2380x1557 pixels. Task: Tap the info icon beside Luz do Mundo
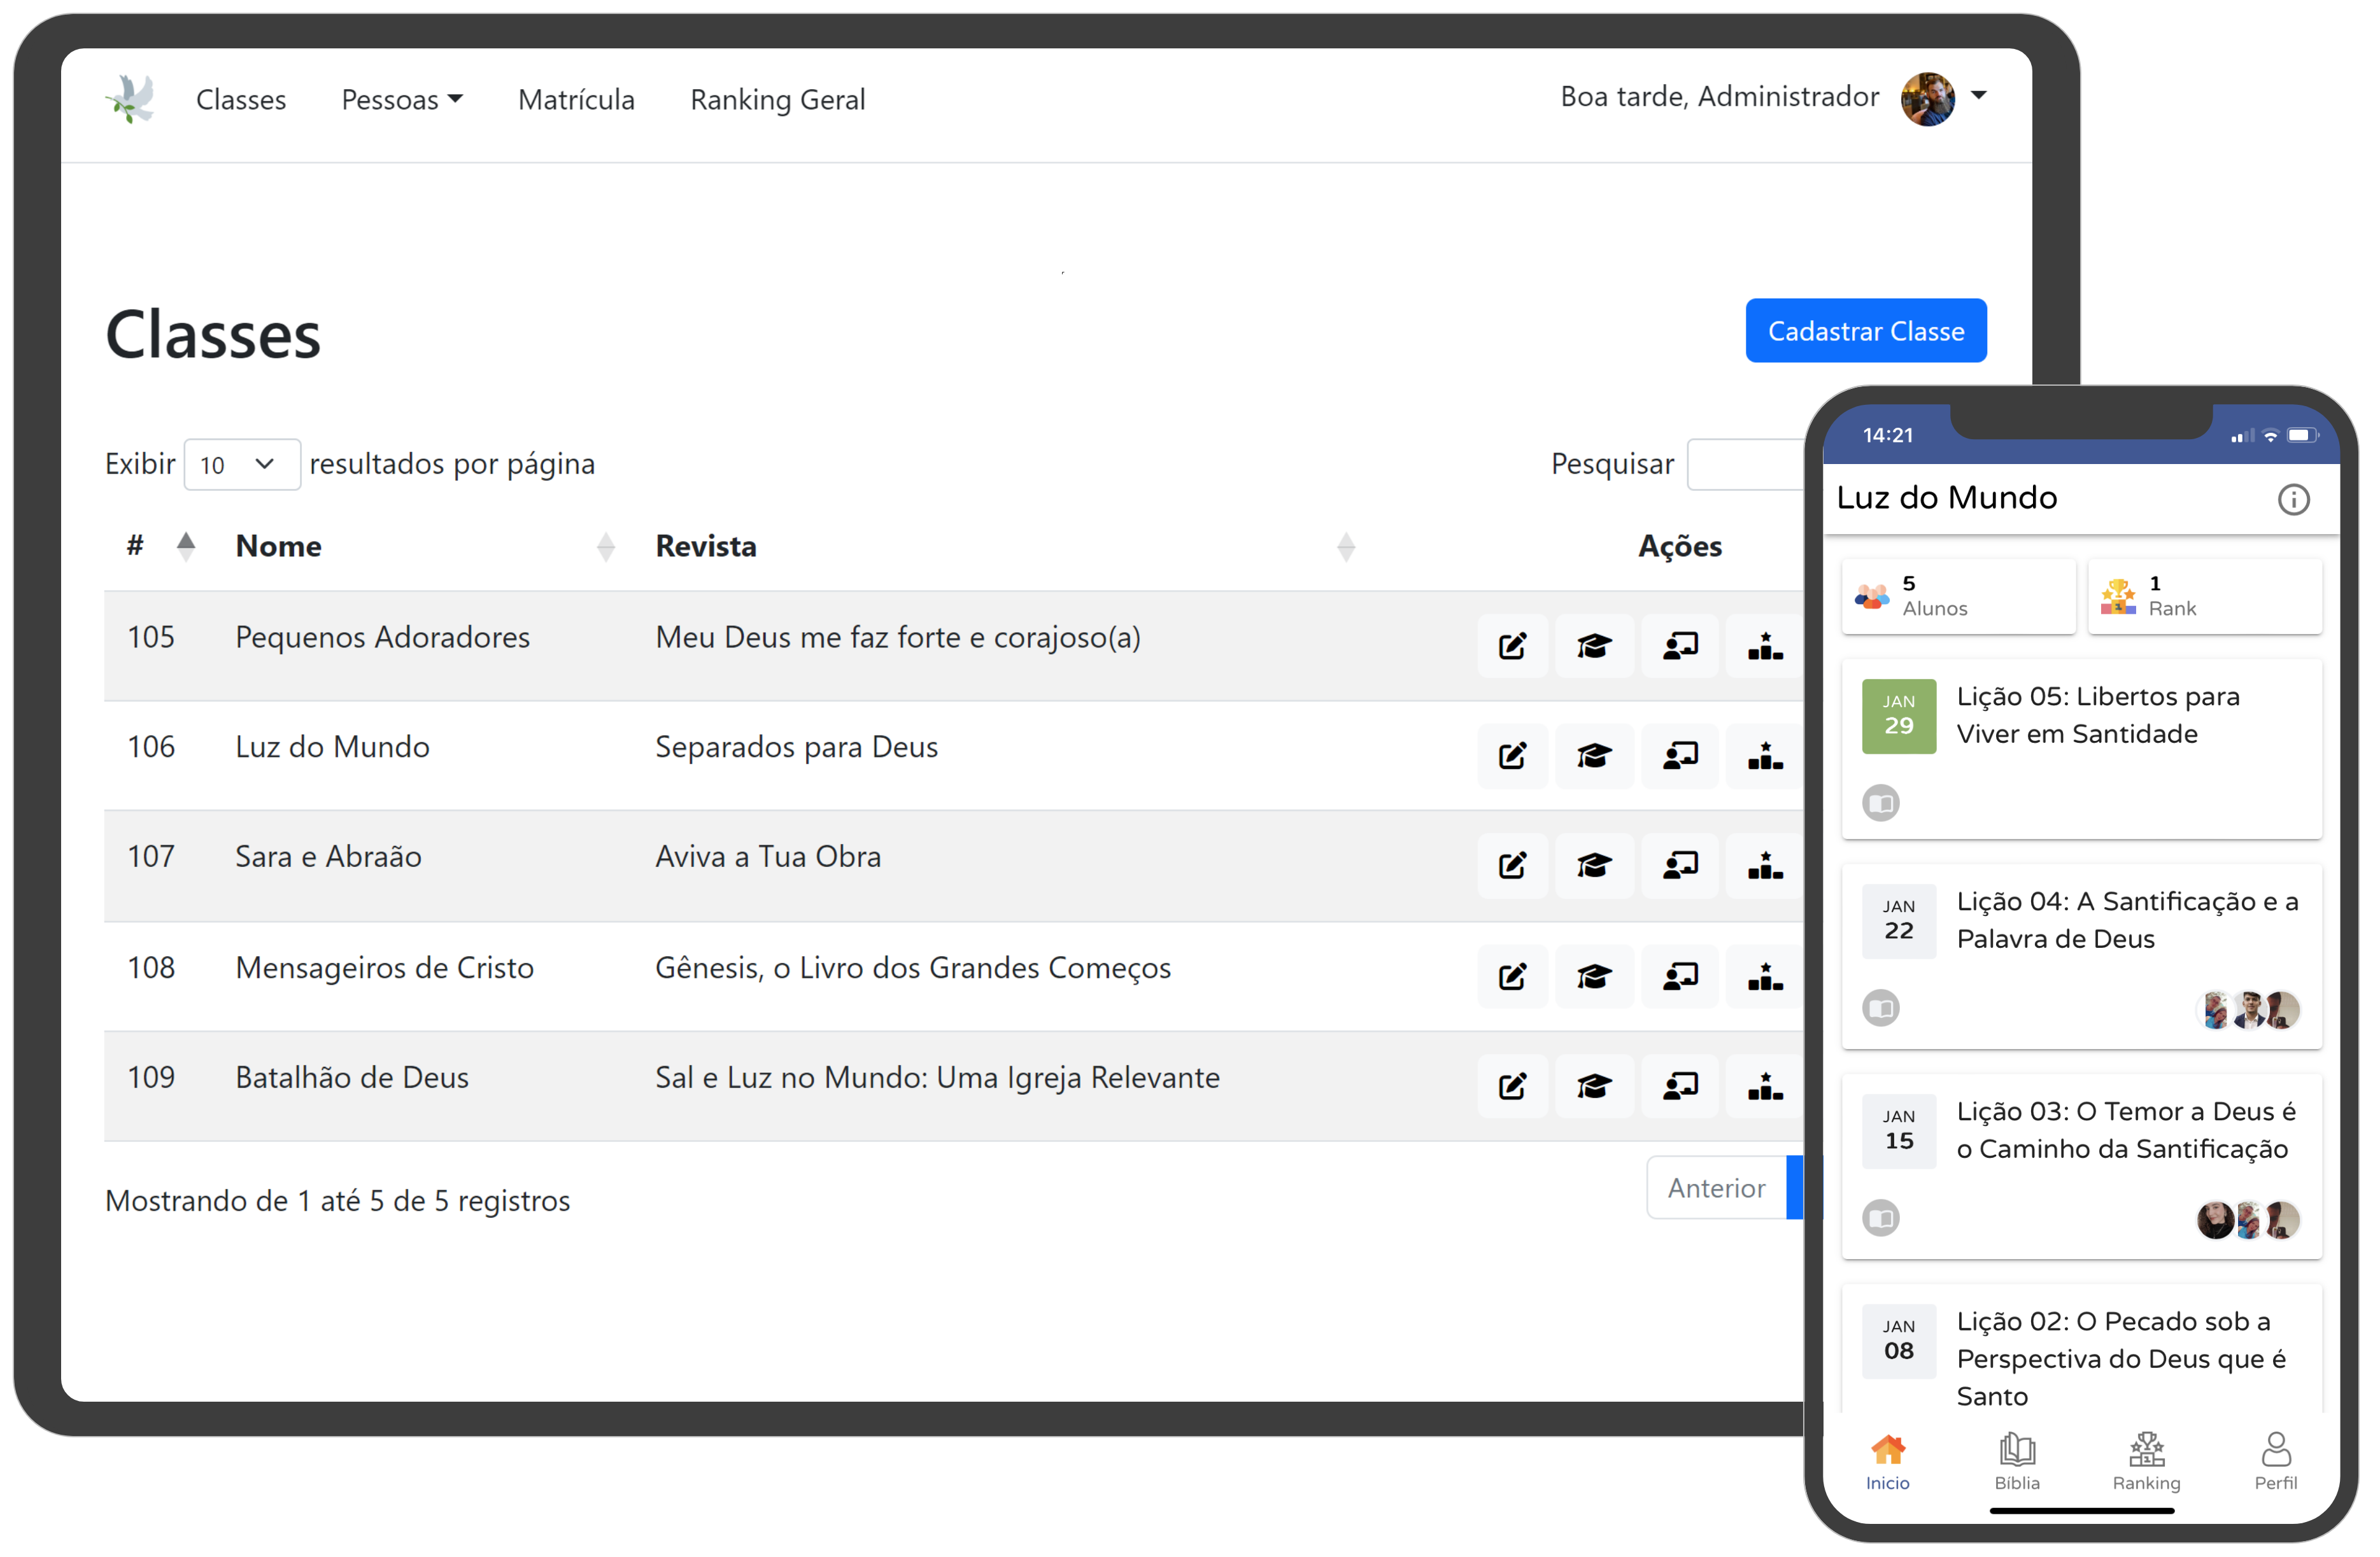(x=2293, y=499)
